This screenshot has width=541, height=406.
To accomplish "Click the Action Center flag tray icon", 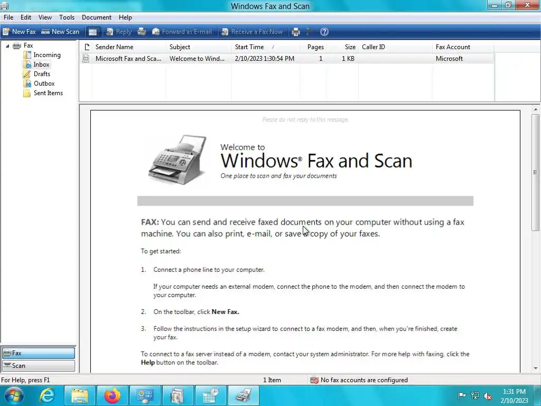I will pos(462,396).
